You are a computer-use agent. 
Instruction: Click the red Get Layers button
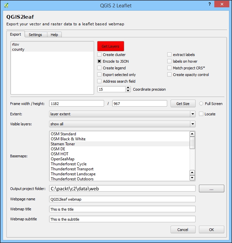click(110, 46)
